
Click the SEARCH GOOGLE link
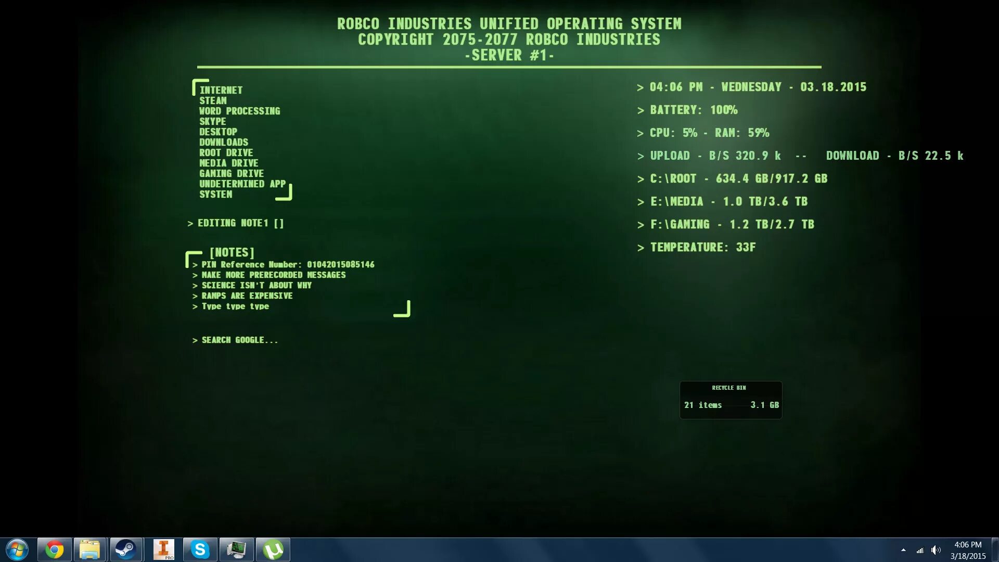click(x=239, y=340)
